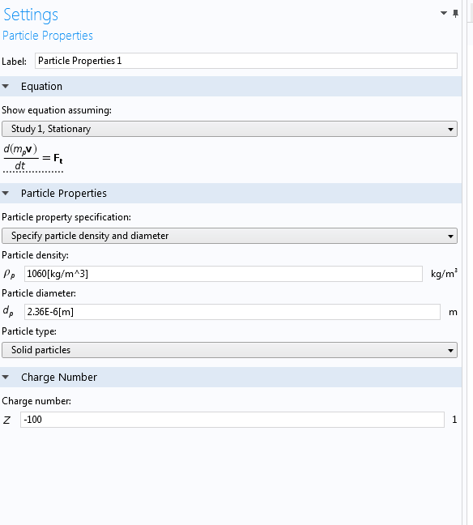The width and height of the screenshot is (473, 525).
Task: Click the Particle Properties subtitle under Settings
Action: coord(48,36)
